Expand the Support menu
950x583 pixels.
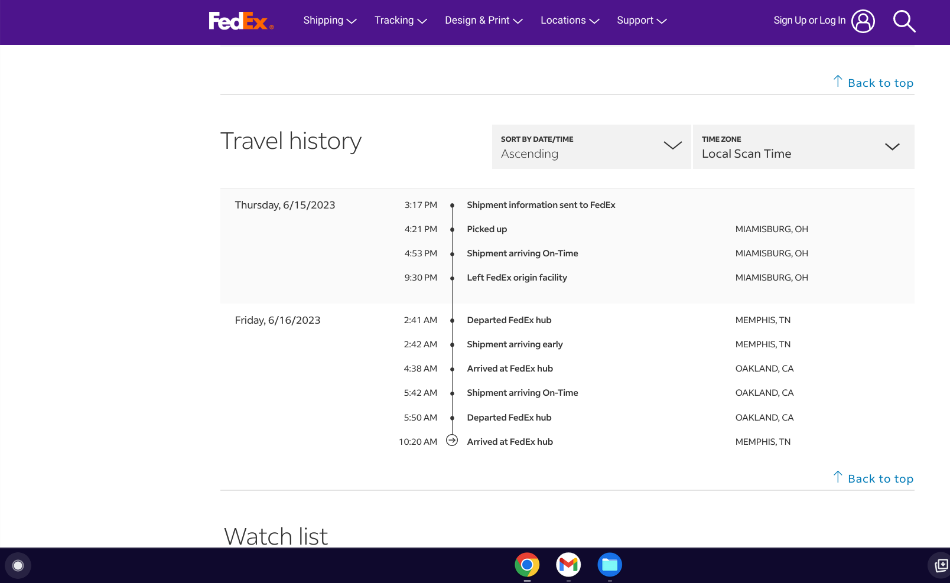point(641,21)
